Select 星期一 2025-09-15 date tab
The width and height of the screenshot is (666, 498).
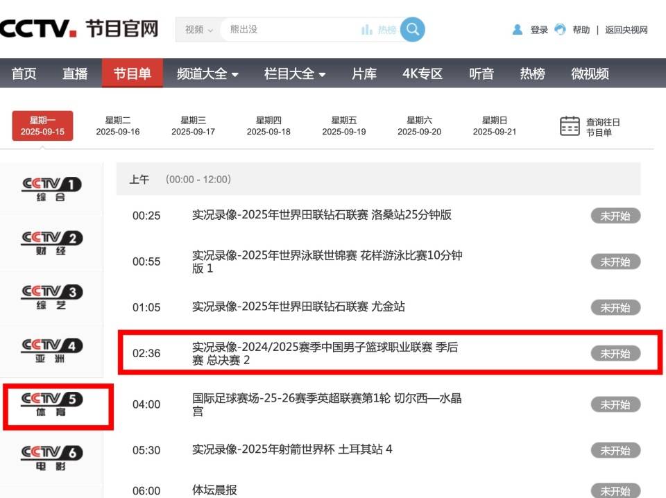pos(42,126)
